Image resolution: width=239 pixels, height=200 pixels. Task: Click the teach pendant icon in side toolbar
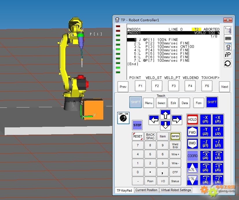point(228,47)
